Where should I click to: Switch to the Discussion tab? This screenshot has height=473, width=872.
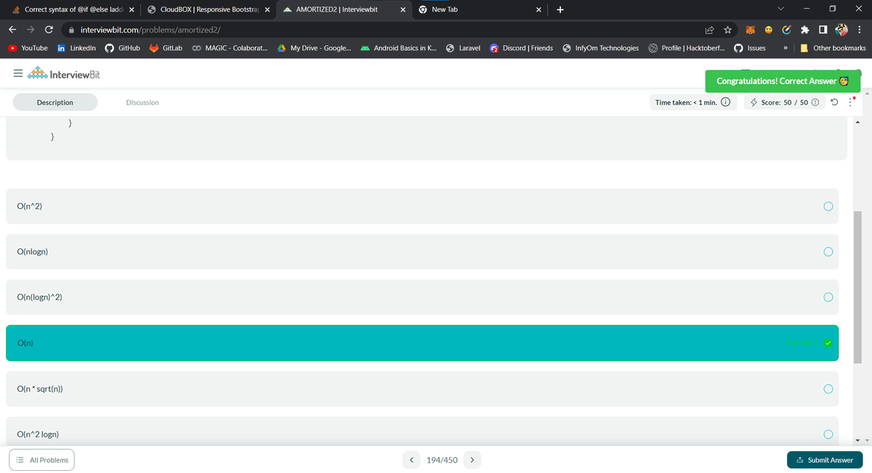(x=142, y=102)
